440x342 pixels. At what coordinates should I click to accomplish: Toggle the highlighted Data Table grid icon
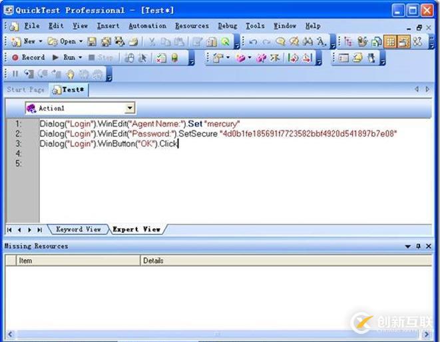[390, 42]
